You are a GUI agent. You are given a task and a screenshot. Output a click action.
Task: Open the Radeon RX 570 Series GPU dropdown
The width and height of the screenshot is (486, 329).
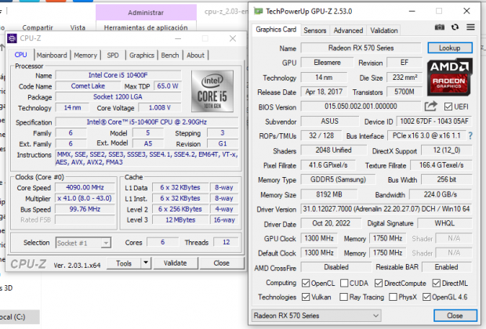pyautogui.click(x=316, y=316)
